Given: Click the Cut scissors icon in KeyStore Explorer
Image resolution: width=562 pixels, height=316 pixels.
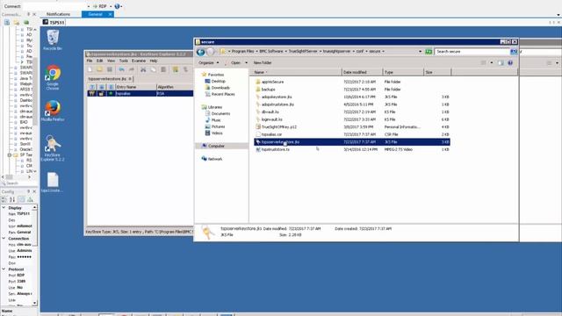Looking at the screenshot, I should tap(143, 69).
